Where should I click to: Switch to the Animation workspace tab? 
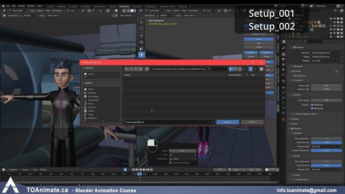click(x=125, y=6)
